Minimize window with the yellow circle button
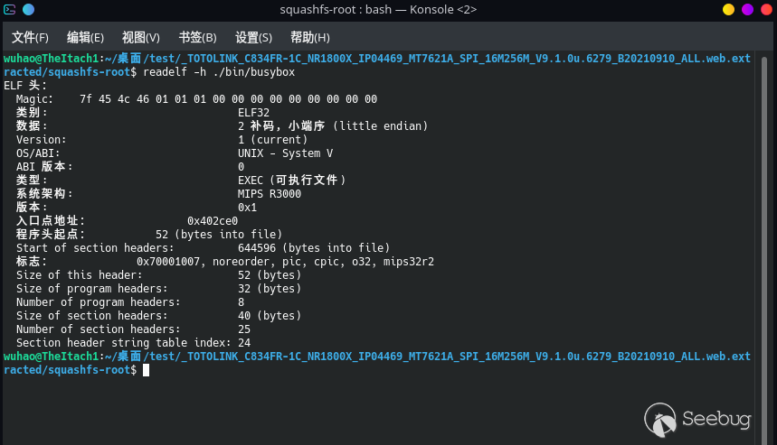 coord(728,10)
